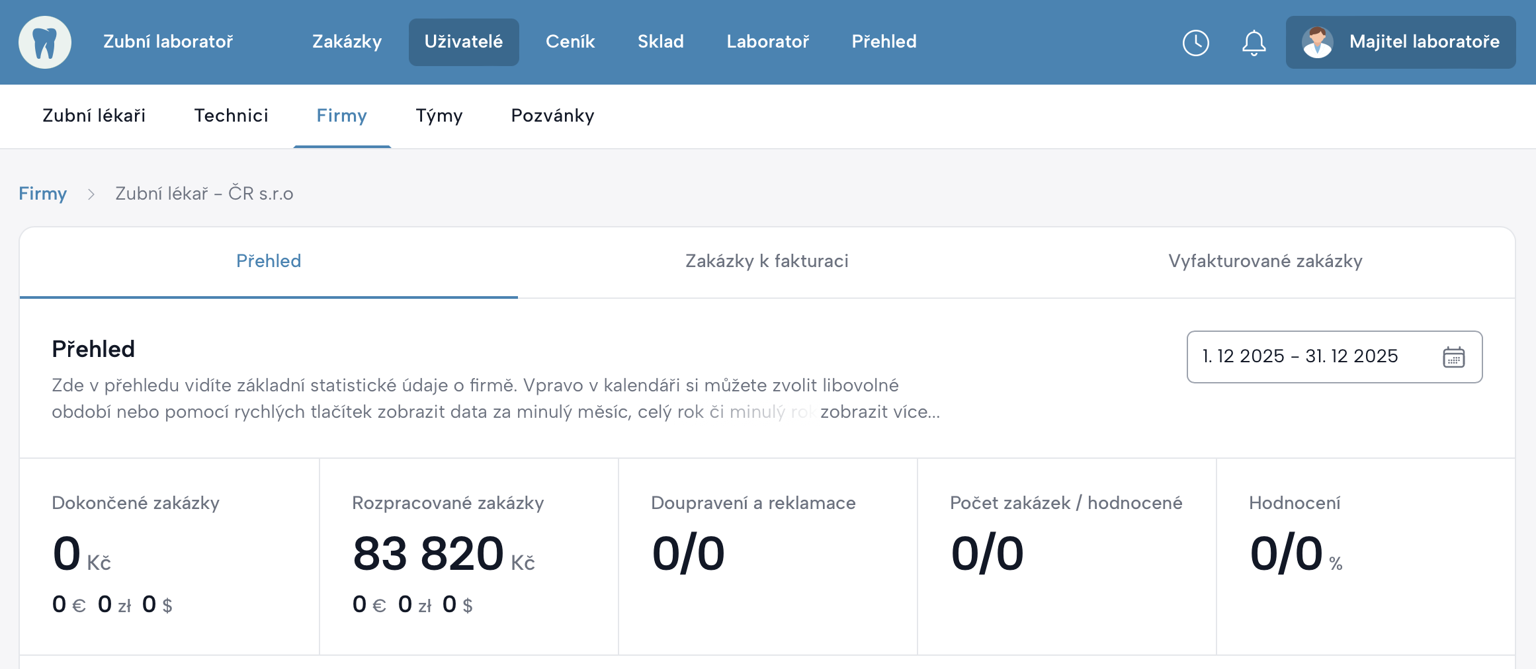This screenshot has height=669, width=1536.
Task: Open the notifications bell
Action: (1254, 43)
